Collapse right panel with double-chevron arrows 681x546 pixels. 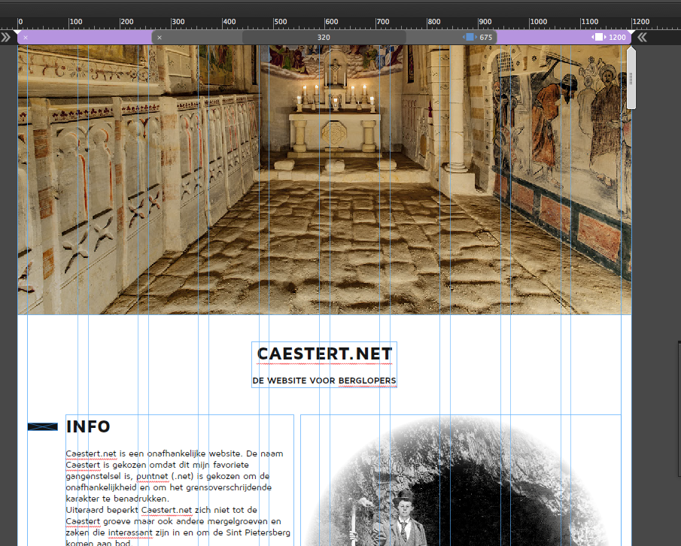coord(643,38)
